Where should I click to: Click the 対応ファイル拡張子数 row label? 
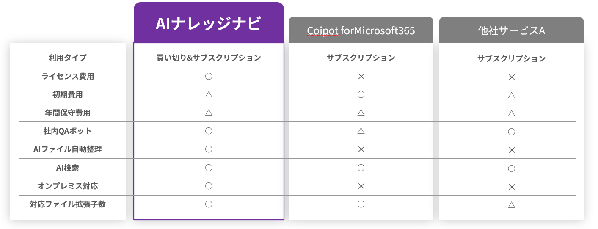coord(68,204)
